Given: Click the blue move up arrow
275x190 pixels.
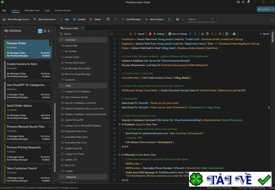Looking at the screenshot, I should (x=191, y=34).
